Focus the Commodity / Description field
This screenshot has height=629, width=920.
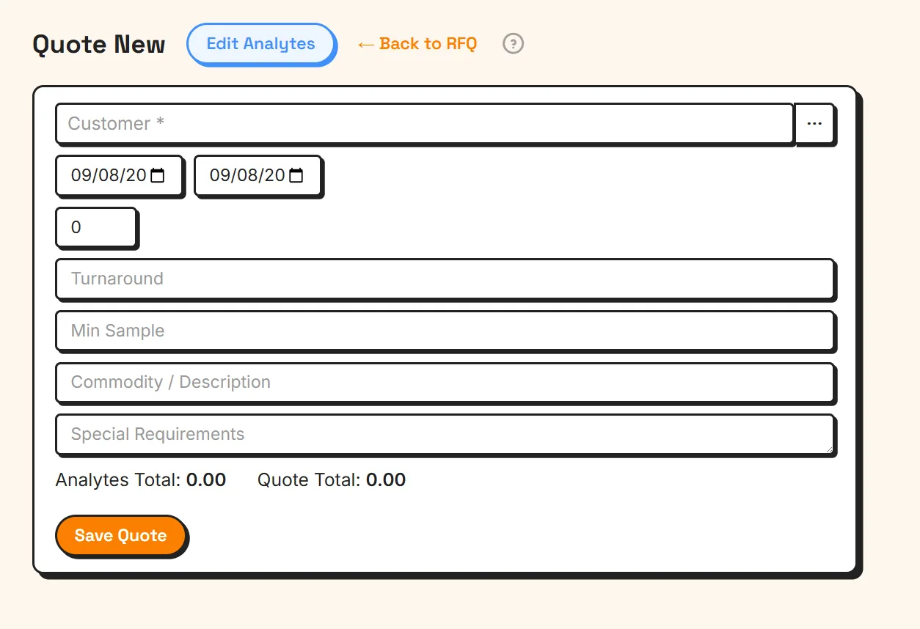click(x=445, y=382)
